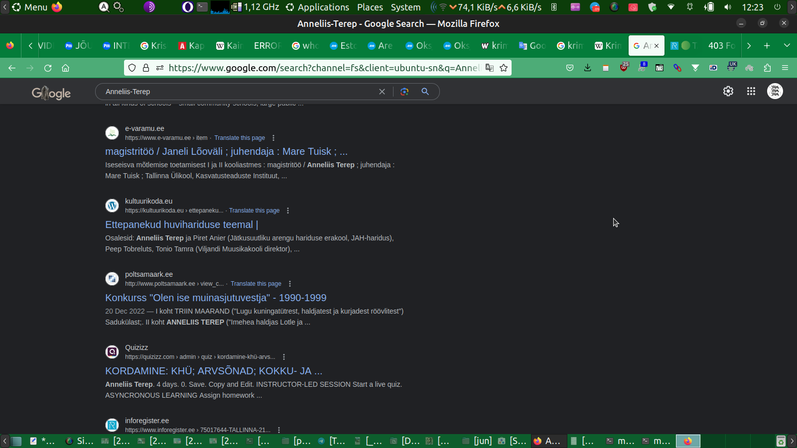The height and width of the screenshot is (448, 797).
Task: Switch to the 403 Fo tab
Action: coord(721,45)
